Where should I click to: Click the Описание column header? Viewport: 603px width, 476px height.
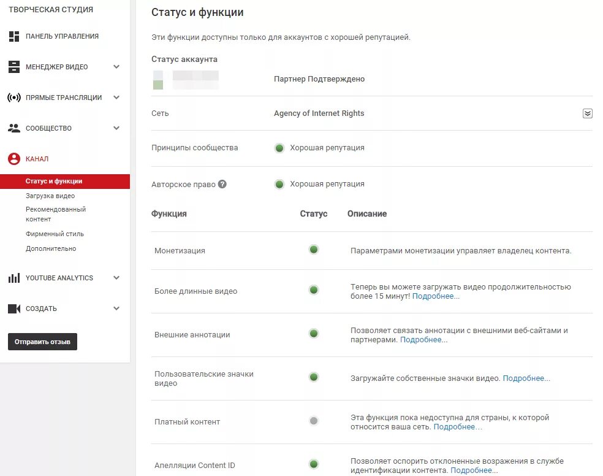click(x=367, y=214)
